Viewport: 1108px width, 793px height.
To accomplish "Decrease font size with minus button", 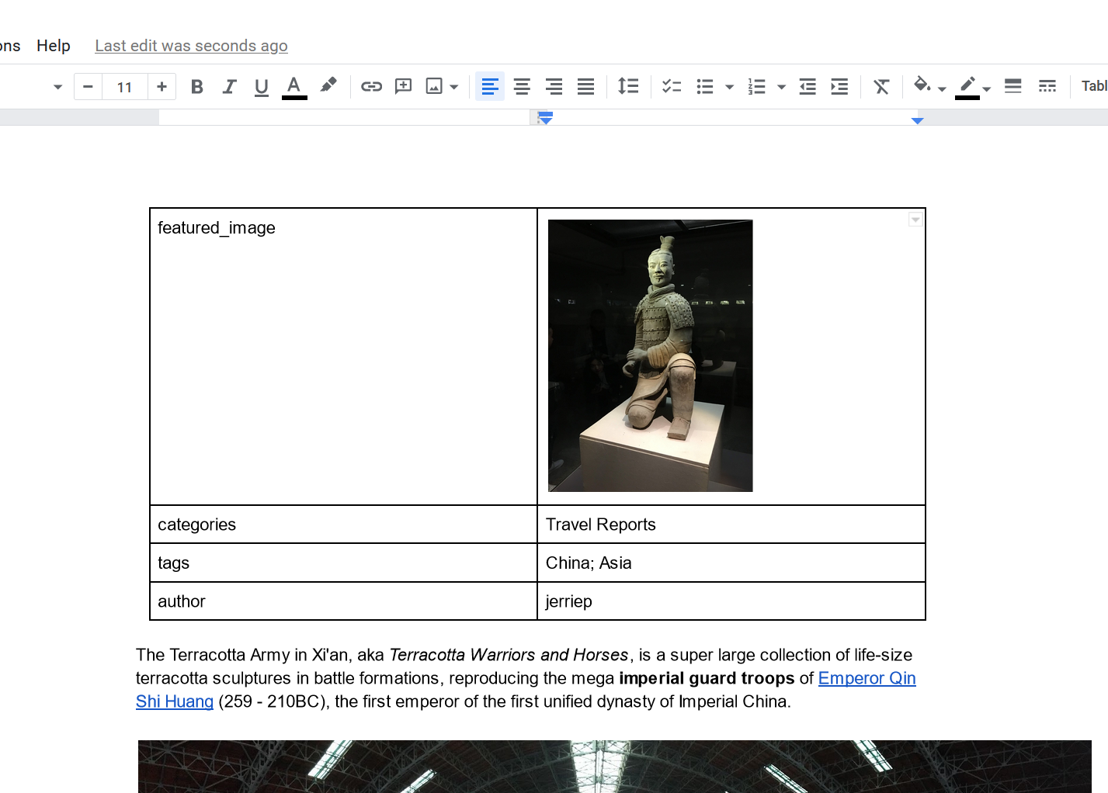I will pyautogui.click(x=88, y=86).
